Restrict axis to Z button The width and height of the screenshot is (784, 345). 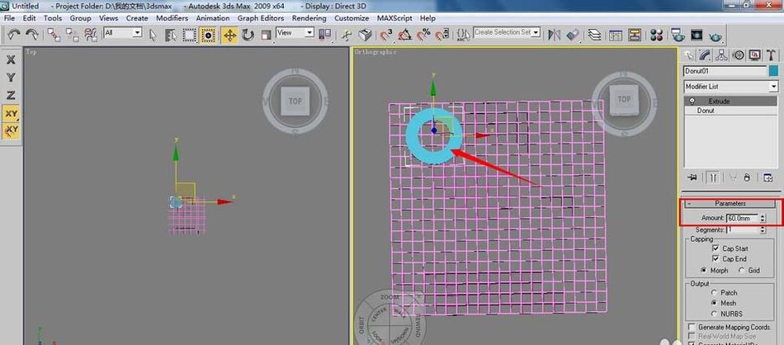11,95
